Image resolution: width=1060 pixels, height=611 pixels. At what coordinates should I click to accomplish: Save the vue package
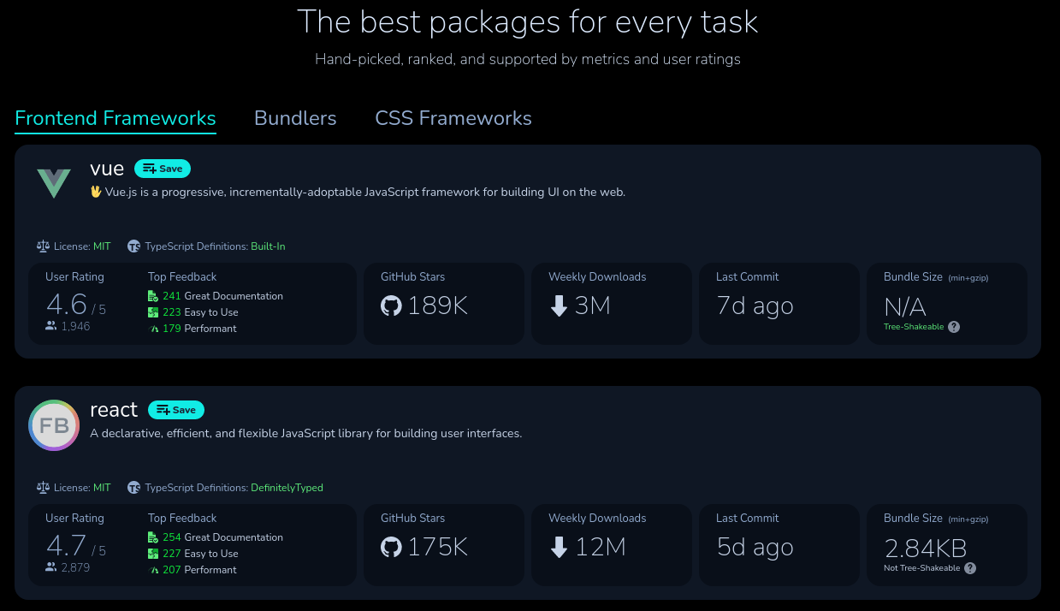point(162,169)
